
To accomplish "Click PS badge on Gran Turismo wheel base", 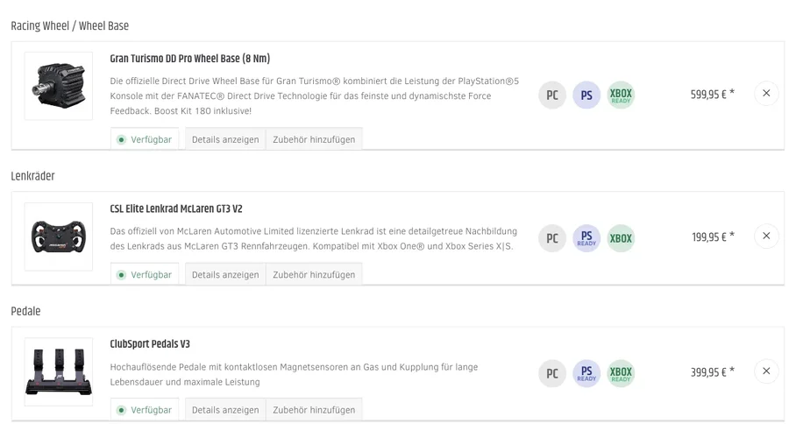I will 586,95.
